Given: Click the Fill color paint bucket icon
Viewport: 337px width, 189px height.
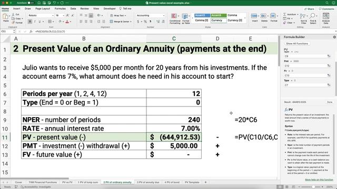Looking at the screenshot, I should coord(60,22).
